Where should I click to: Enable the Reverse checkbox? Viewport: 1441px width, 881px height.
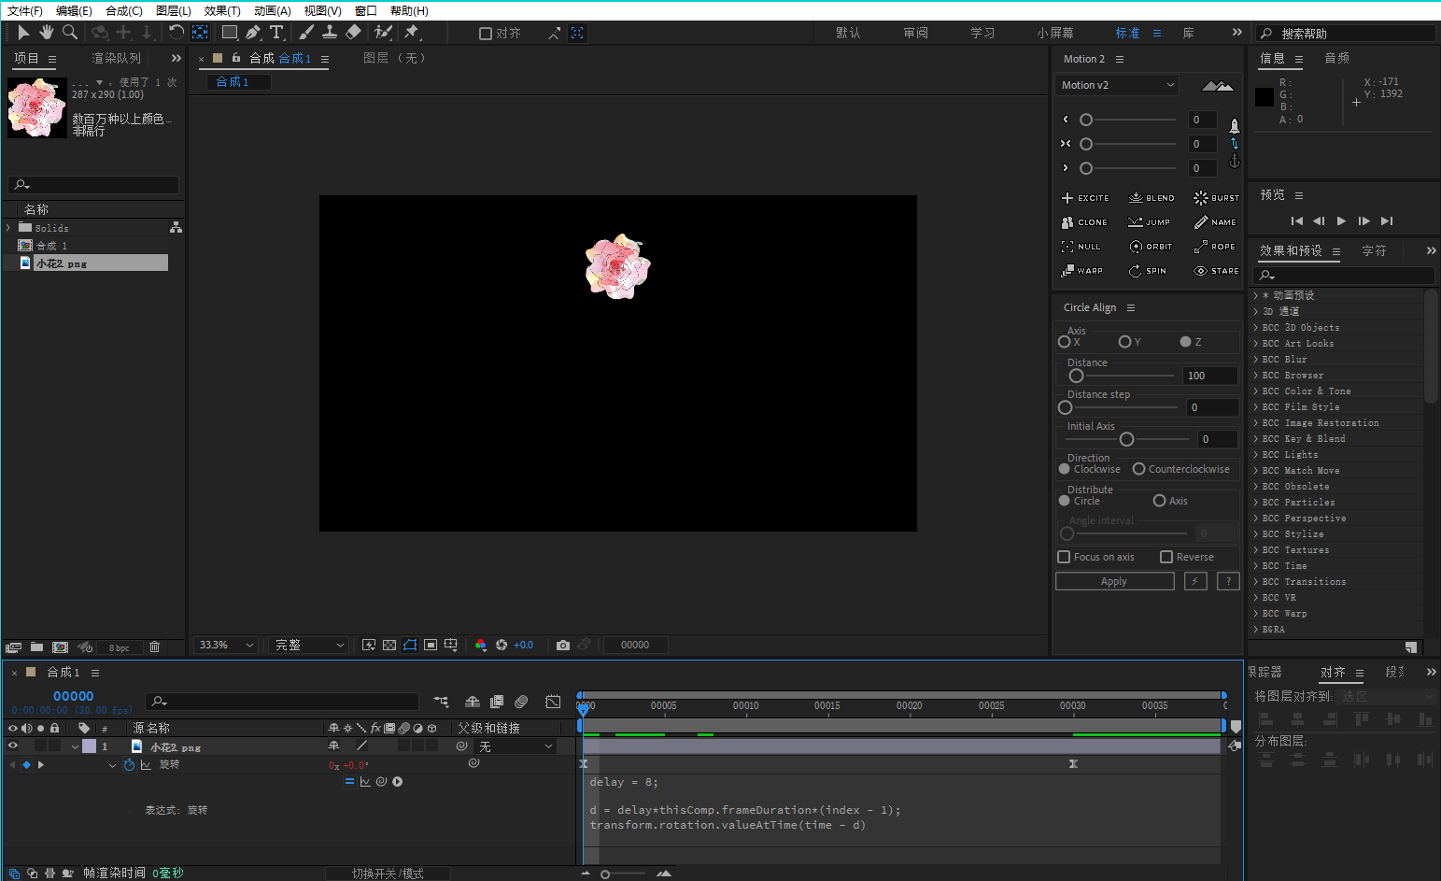pos(1166,557)
